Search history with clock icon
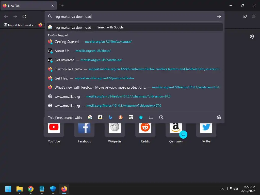260x195 pixels. point(161,117)
